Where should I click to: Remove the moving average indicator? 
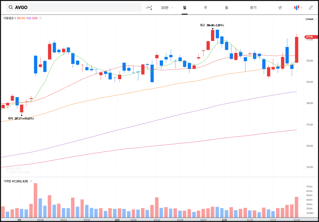(x=41, y=18)
